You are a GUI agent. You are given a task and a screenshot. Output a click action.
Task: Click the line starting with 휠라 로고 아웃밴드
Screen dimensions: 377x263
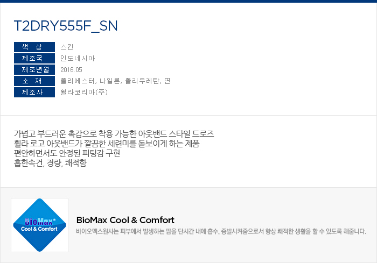pos(107,144)
